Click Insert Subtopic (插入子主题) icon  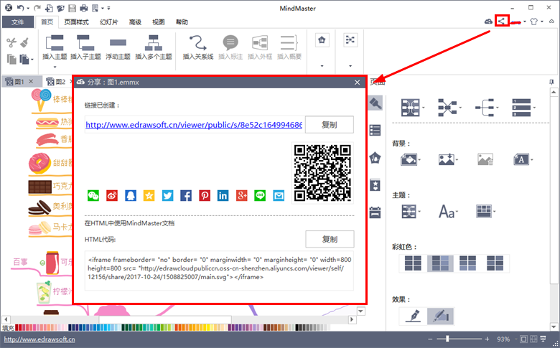coord(85,43)
